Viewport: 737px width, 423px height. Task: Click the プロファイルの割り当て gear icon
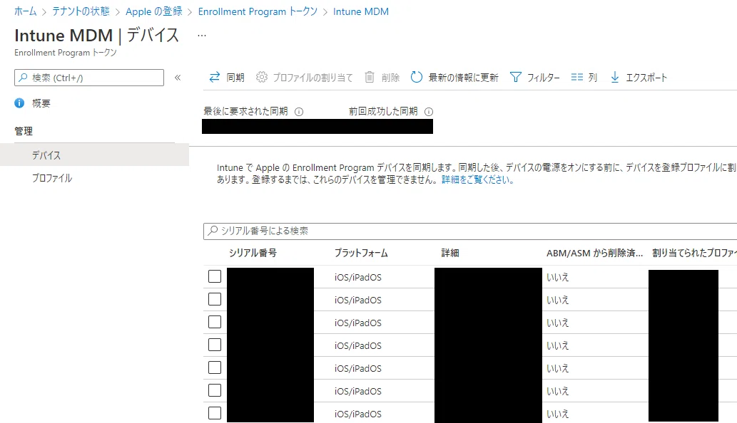click(x=261, y=77)
